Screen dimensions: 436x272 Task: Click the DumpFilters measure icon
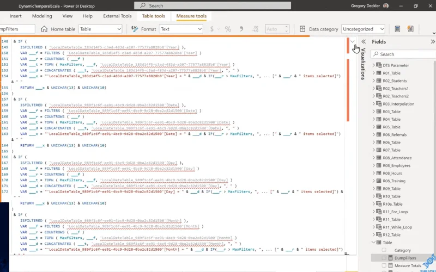coord(390,258)
